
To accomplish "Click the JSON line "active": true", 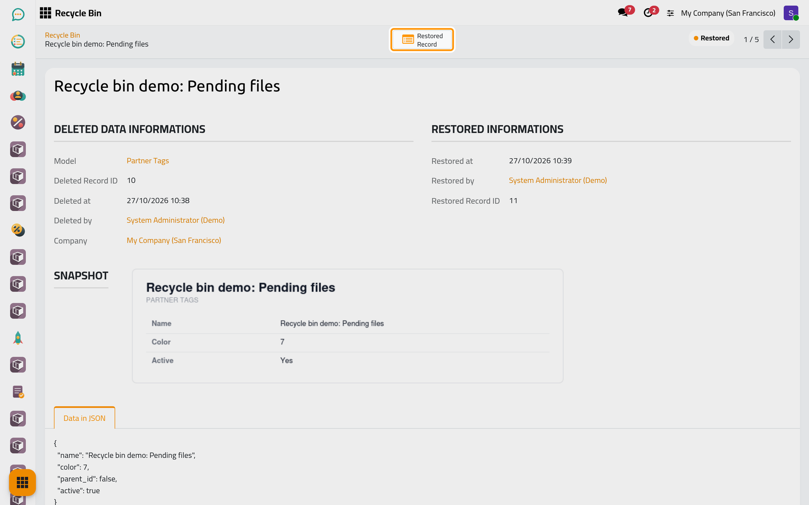I will (x=78, y=491).
